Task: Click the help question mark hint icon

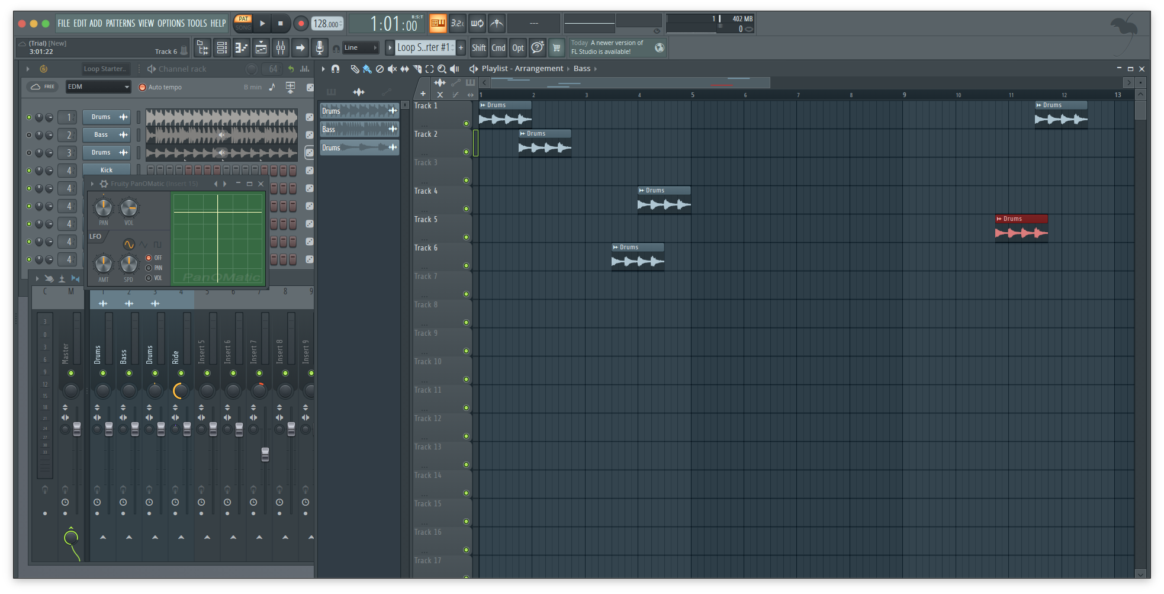Action: (x=538, y=48)
